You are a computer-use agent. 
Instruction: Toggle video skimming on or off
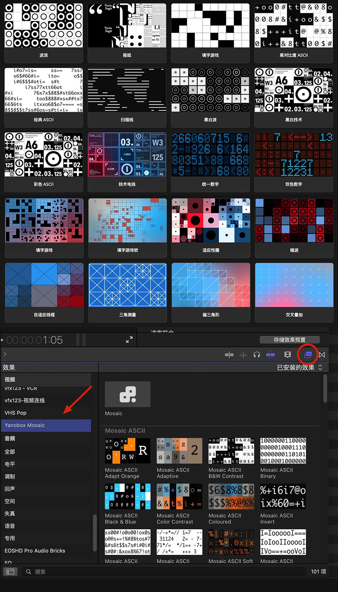229,355
